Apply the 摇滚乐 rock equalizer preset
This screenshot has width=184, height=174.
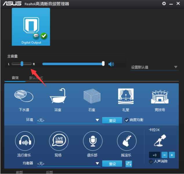[127, 141]
